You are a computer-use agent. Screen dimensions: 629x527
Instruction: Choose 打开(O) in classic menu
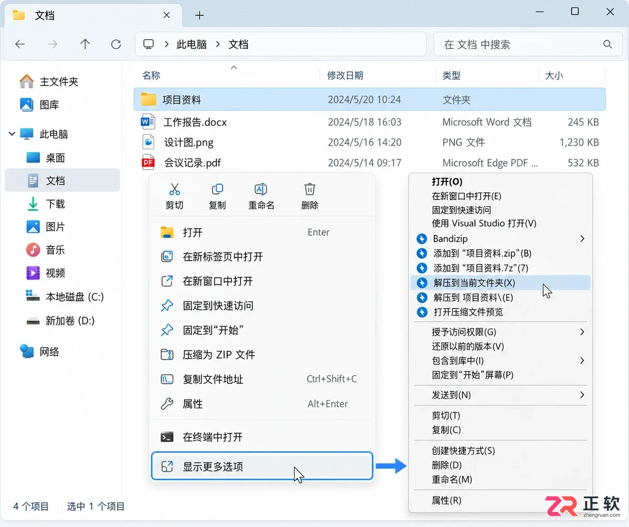(500, 182)
